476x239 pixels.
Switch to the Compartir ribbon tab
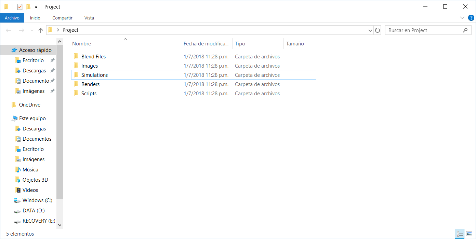tap(62, 18)
